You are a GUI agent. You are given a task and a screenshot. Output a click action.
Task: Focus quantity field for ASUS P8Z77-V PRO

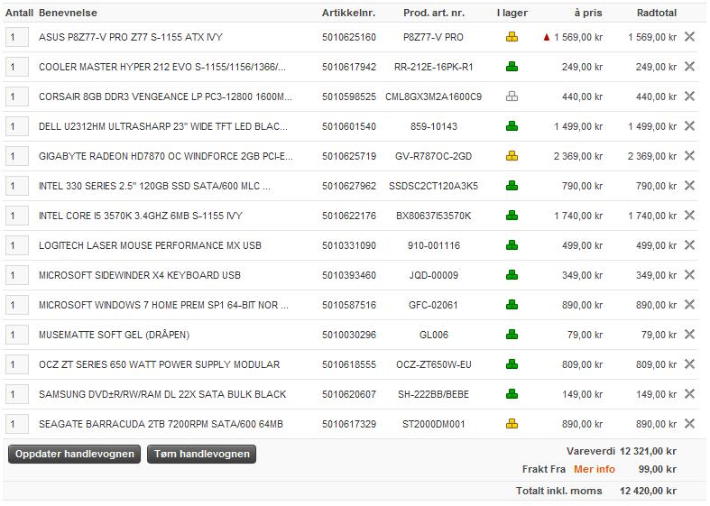tap(17, 37)
